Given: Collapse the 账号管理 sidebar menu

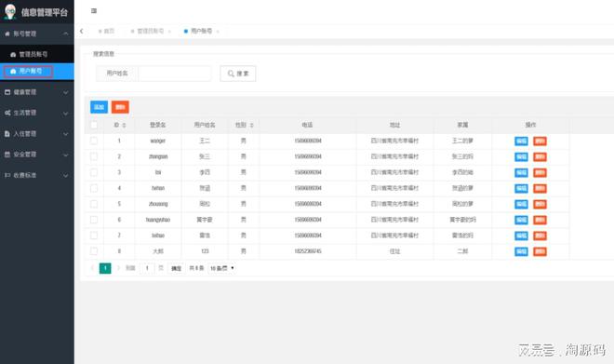Looking at the screenshot, I should point(37,34).
